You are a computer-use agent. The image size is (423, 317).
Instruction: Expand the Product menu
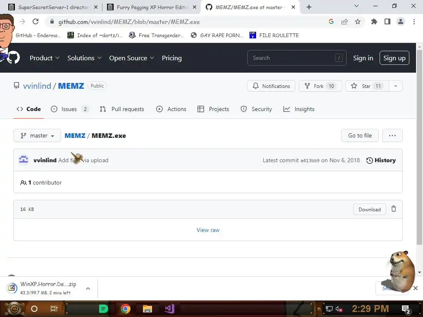pos(45,58)
